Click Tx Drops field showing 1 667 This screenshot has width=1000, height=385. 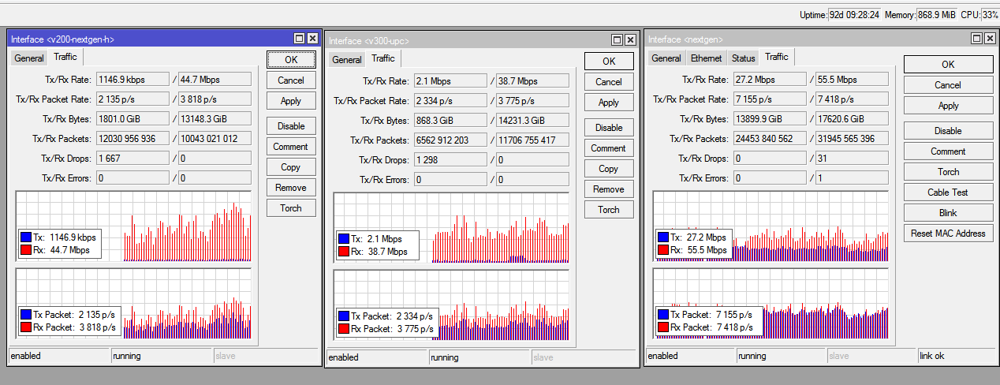(x=132, y=158)
